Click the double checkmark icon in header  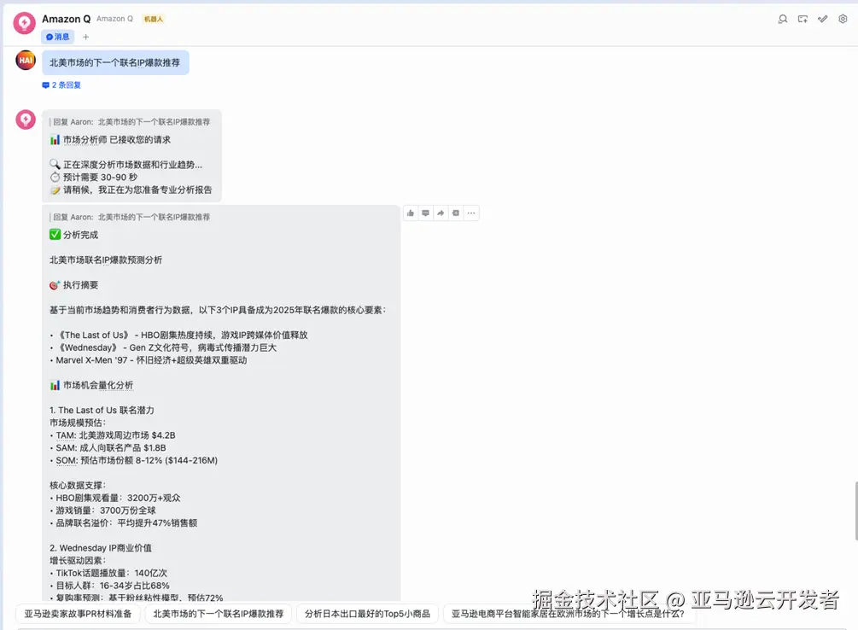pyautogui.click(x=822, y=19)
